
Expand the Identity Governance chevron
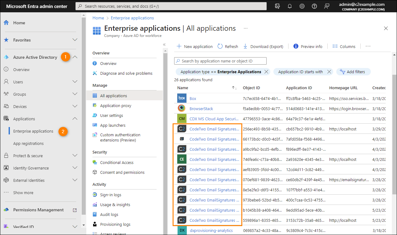click(75, 168)
